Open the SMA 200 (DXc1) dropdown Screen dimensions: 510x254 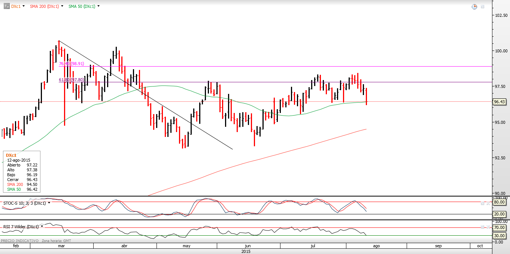[x=62, y=7]
